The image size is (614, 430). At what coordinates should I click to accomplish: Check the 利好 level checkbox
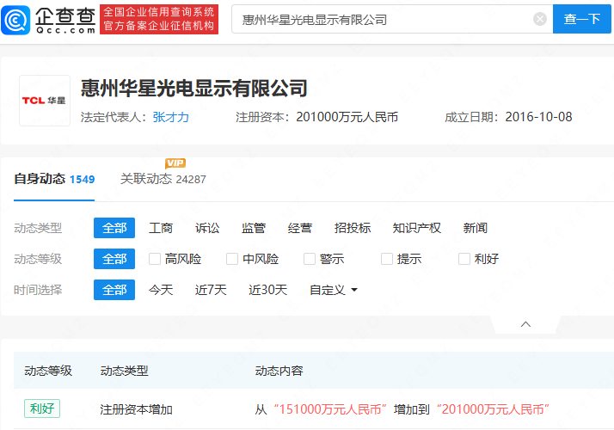[x=464, y=259]
